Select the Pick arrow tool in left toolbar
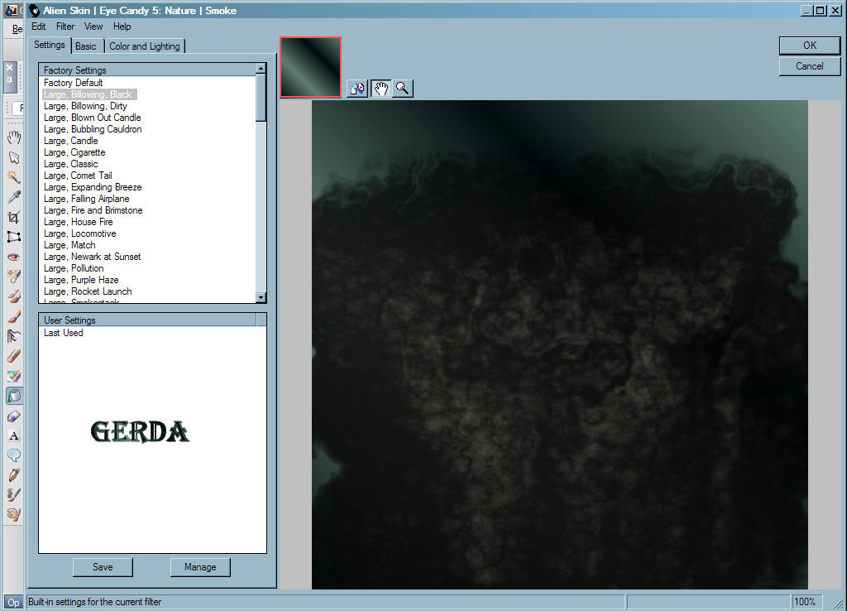 (14, 157)
